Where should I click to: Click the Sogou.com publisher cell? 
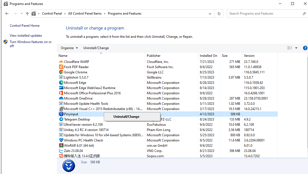click(155, 156)
